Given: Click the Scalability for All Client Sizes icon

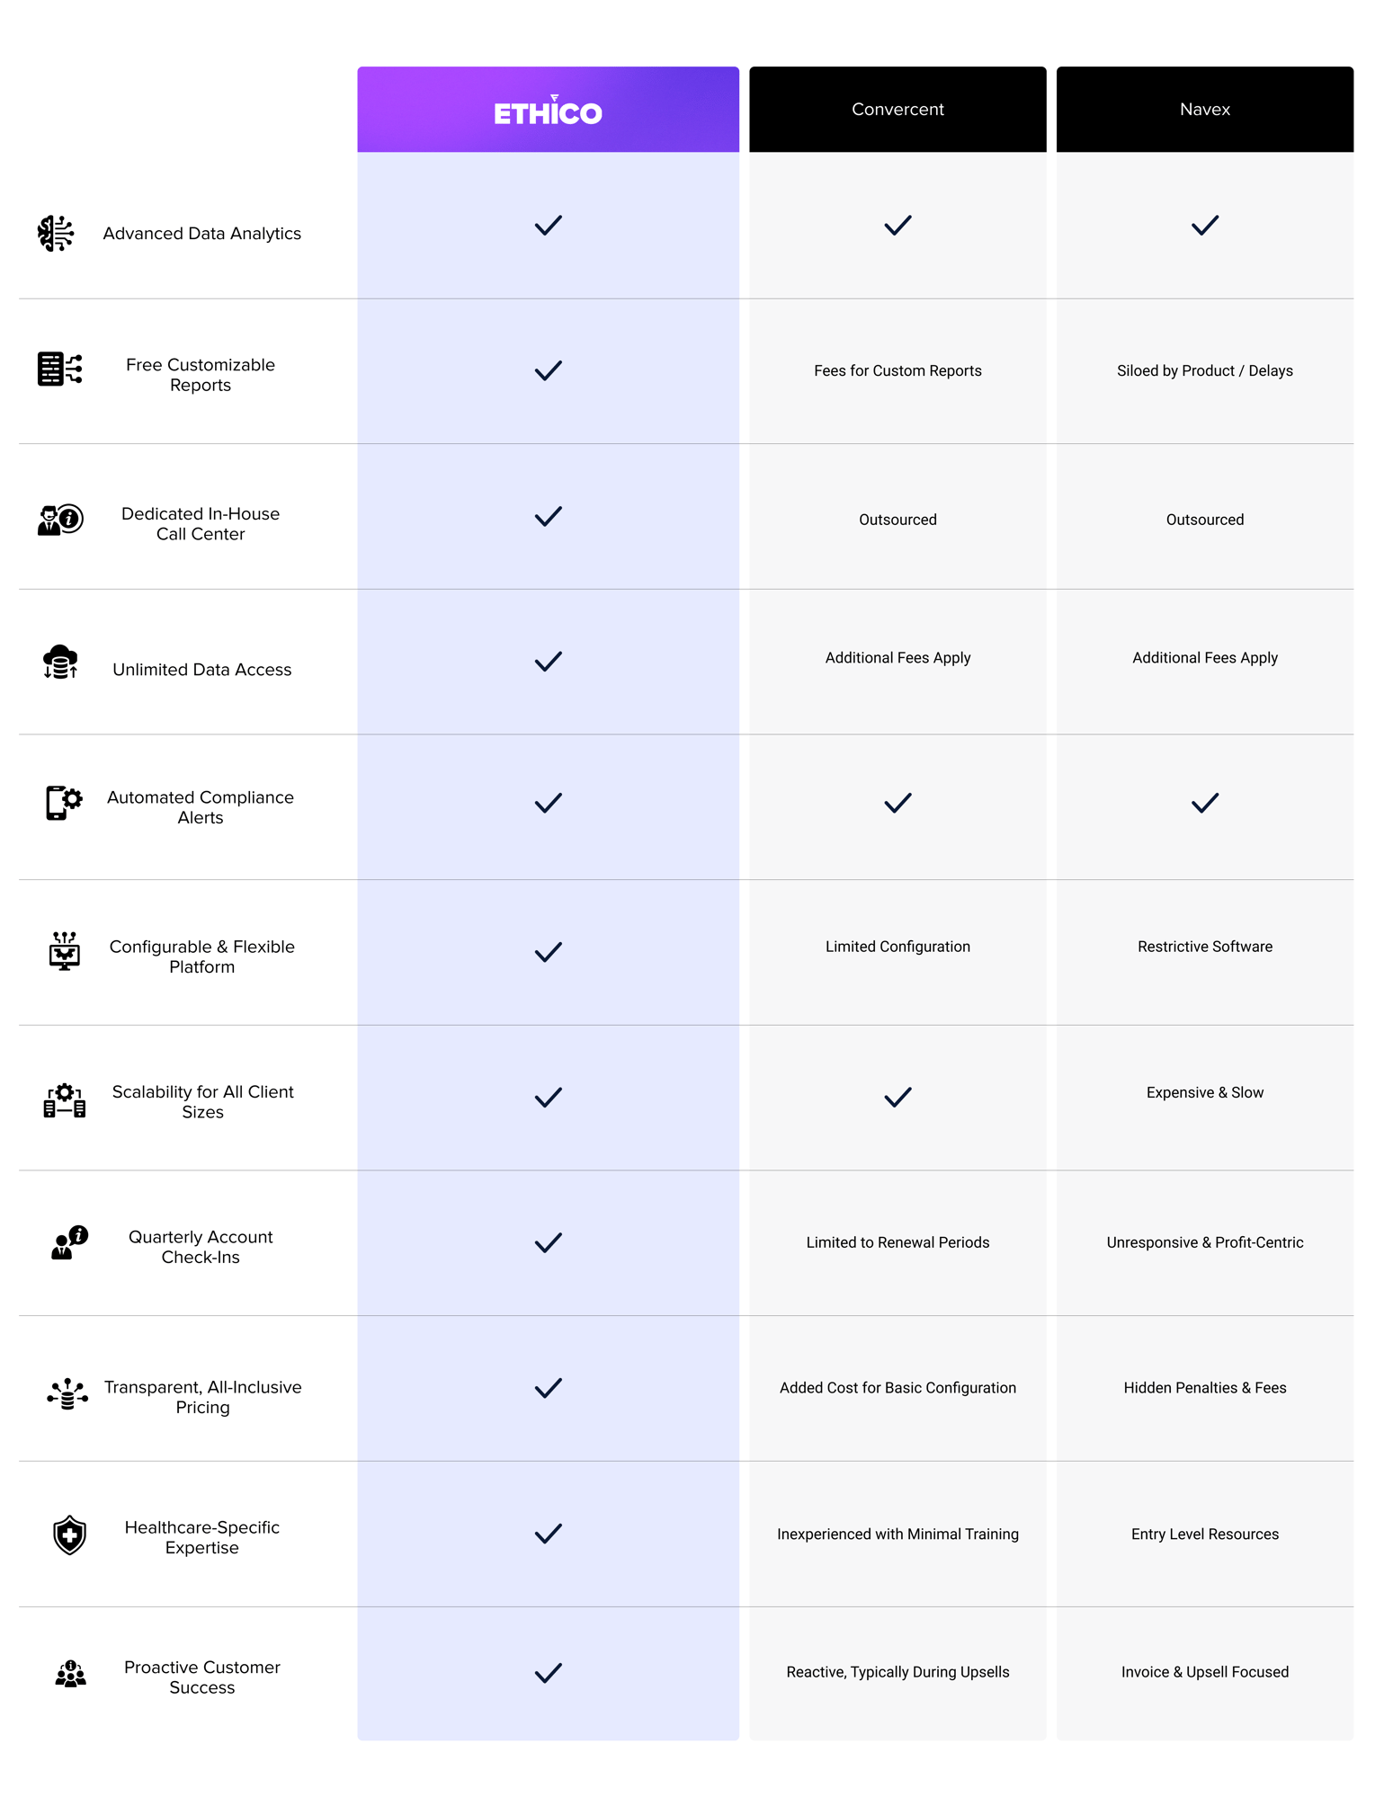Looking at the screenshot, I should coord(65,1100).
